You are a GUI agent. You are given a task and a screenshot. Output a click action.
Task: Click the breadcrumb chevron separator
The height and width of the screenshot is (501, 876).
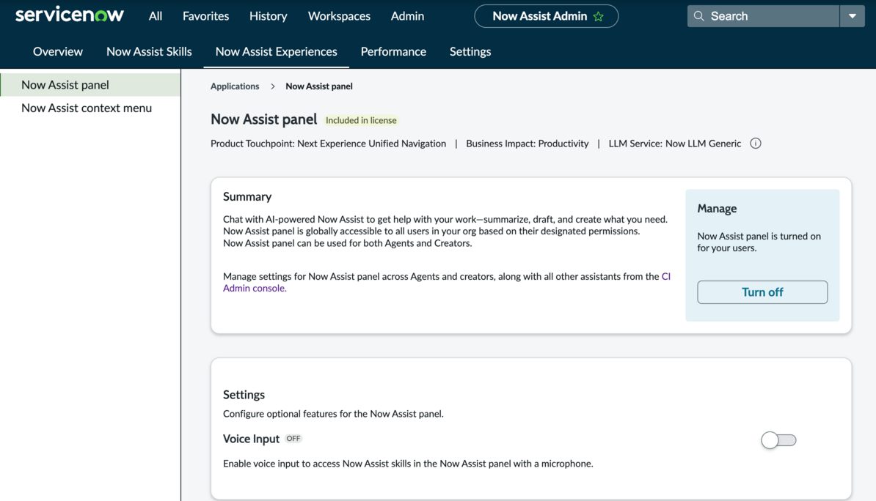point(273,86)
